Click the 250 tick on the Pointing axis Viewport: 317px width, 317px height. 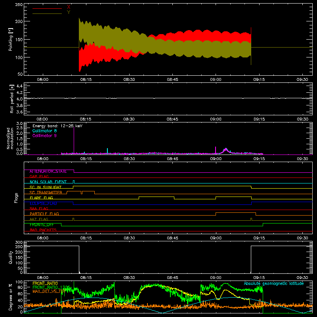19,4
